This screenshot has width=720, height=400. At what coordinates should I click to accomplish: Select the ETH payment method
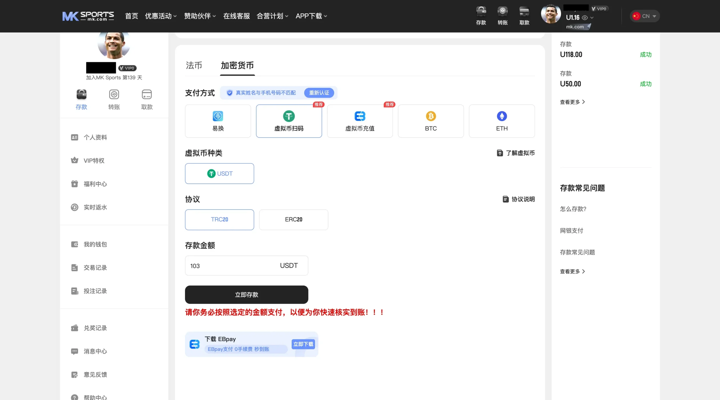(x=502, y=121)
